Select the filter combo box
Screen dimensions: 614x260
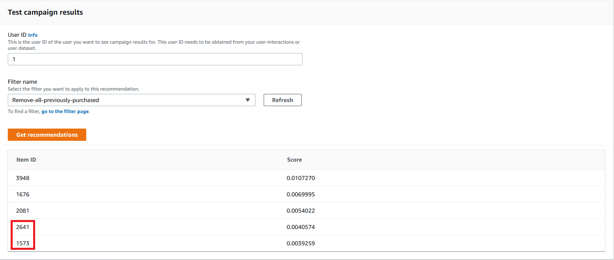pos(131,100)
